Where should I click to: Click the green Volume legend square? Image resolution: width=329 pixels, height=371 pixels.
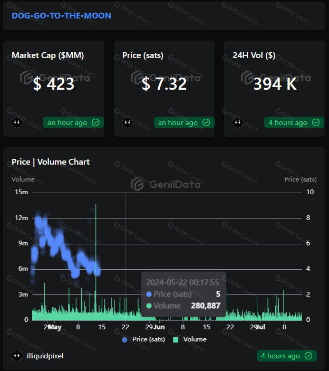(176, 340)
